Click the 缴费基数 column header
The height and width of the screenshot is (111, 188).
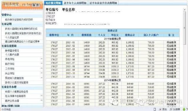click(x=87, y=35)
